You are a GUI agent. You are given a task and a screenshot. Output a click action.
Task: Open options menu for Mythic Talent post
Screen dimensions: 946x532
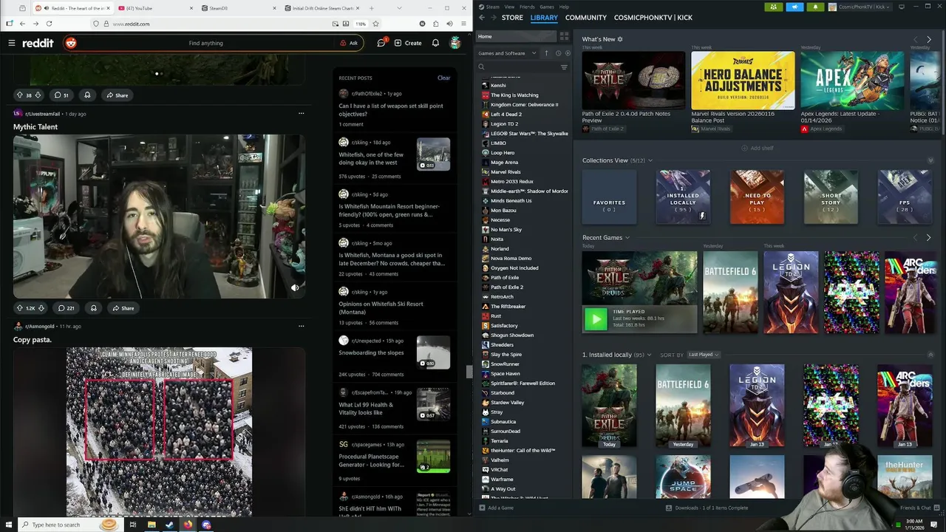point(301,114)
